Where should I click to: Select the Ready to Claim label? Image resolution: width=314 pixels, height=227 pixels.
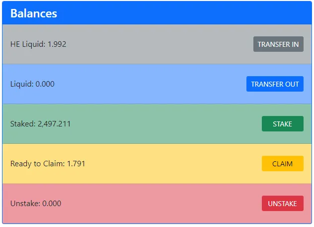(x=37, y=164)
